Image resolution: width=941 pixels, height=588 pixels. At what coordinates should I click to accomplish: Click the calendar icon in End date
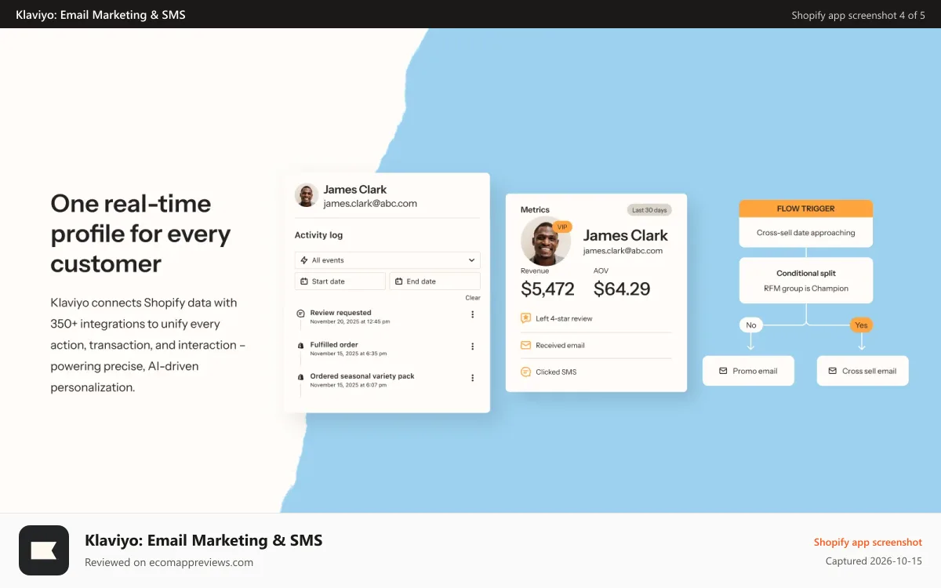[398, 281]
